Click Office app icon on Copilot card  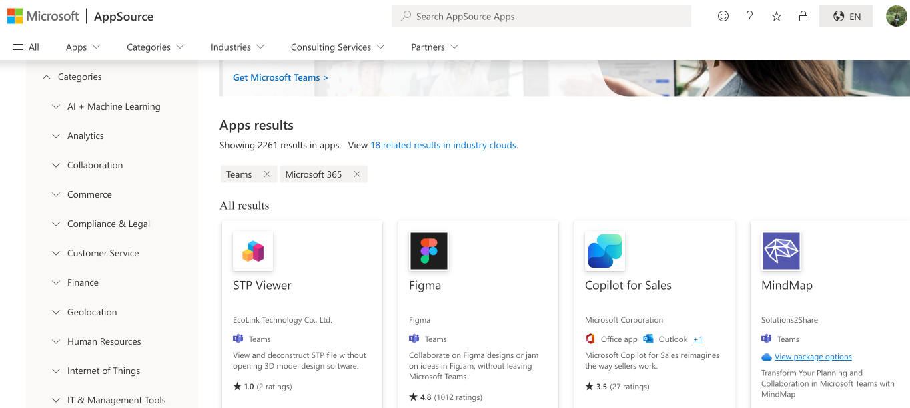click(x=590, y=339)
